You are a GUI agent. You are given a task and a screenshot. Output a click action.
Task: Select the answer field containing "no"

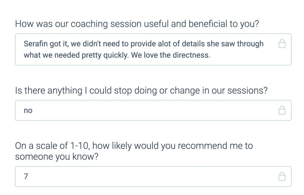click(153, 110)
